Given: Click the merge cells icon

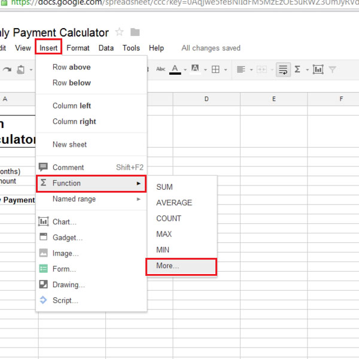Looking at the screenshot, I should 261,69.
